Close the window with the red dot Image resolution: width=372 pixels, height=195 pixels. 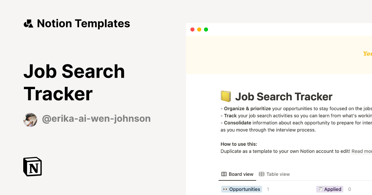192,29
